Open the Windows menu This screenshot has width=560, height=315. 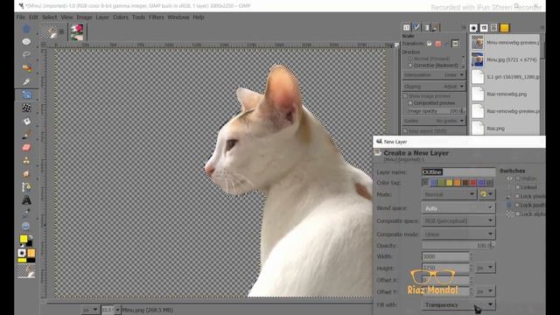pyautogui.click(x=178, y=17)
